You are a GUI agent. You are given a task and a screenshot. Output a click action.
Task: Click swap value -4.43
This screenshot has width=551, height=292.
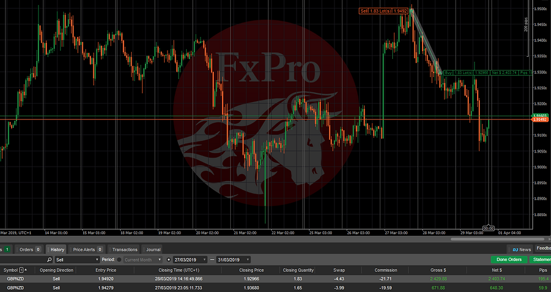[339, 279]
